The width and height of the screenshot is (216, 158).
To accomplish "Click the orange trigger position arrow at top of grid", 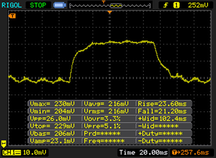I will point(110,12).
